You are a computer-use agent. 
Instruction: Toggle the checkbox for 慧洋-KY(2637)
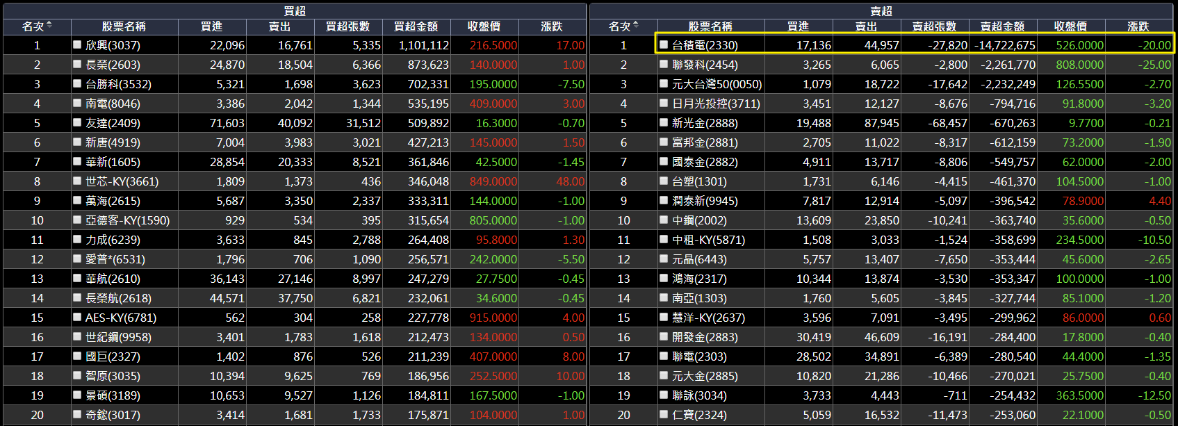click(664, 317)
